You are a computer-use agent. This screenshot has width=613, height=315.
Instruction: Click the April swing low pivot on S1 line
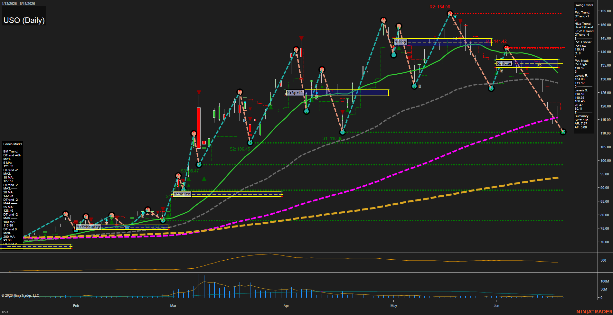(343, 132)
